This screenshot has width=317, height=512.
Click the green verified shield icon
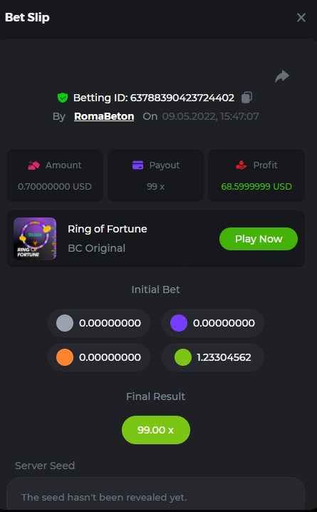pyautogui.click(x=63, y=98)
